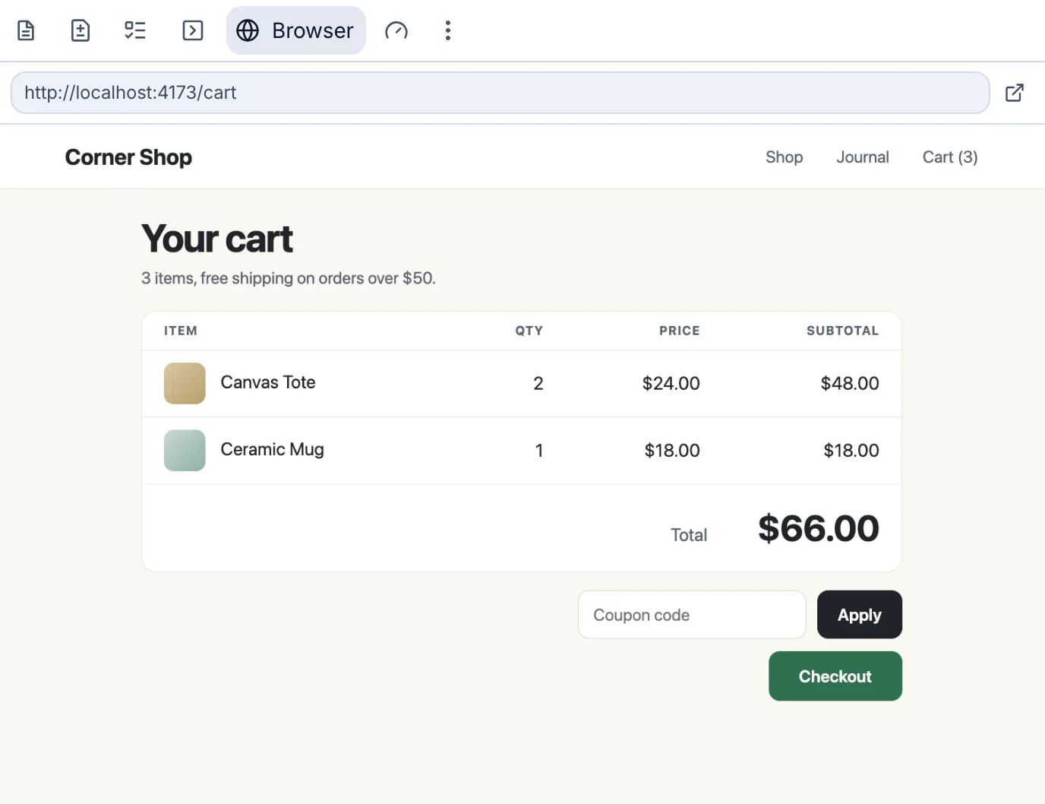
Task: Focus the localhost URL address bar
Action: 500,93
